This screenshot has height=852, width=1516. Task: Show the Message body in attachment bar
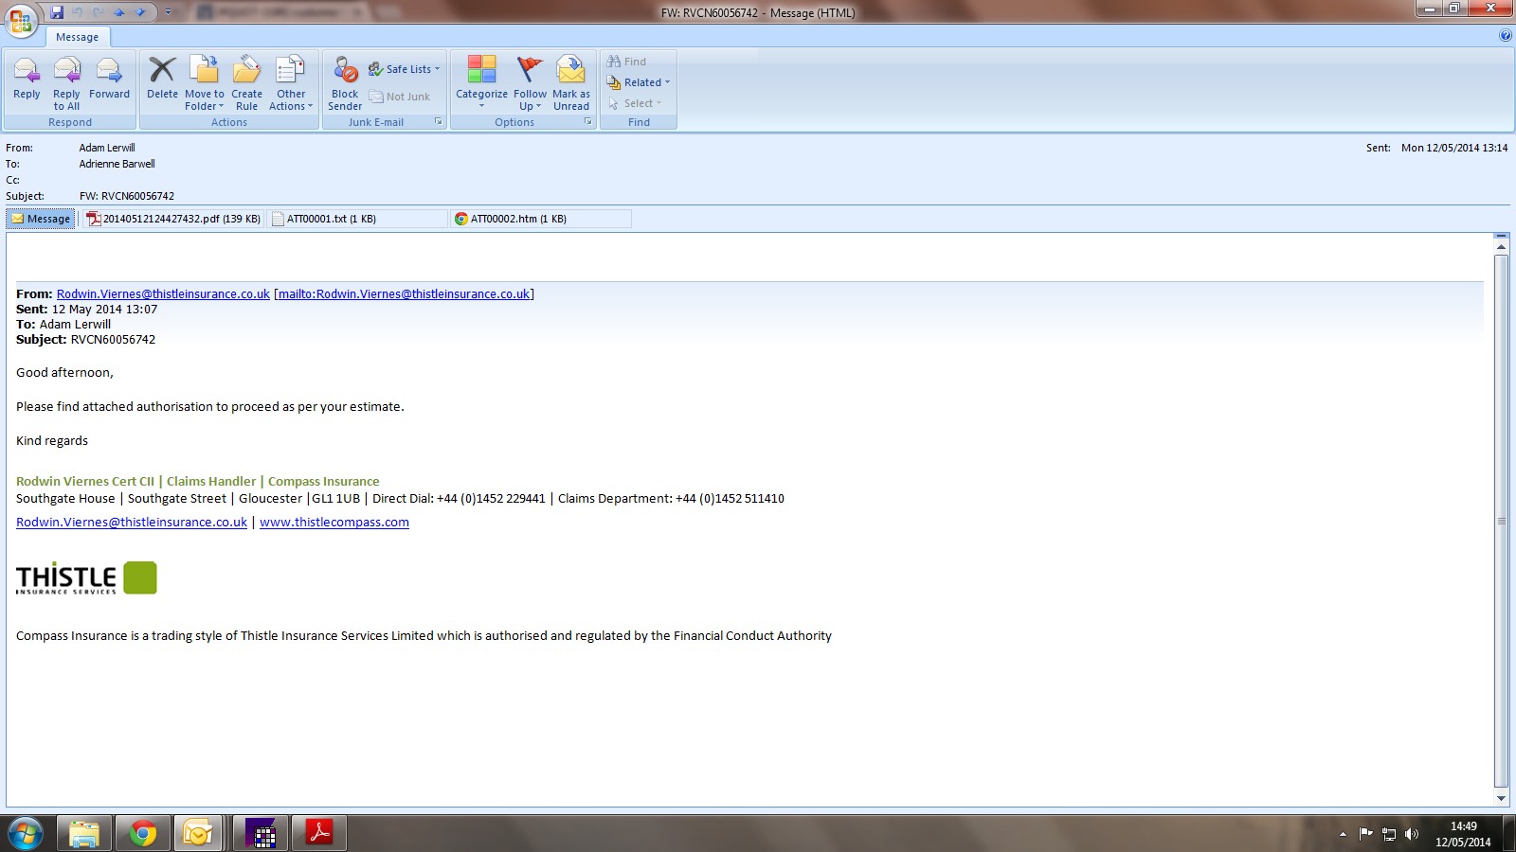point(41,219)
